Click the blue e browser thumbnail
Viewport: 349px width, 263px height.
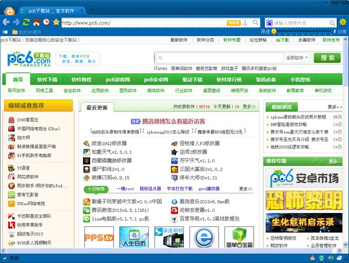(204, 237)
